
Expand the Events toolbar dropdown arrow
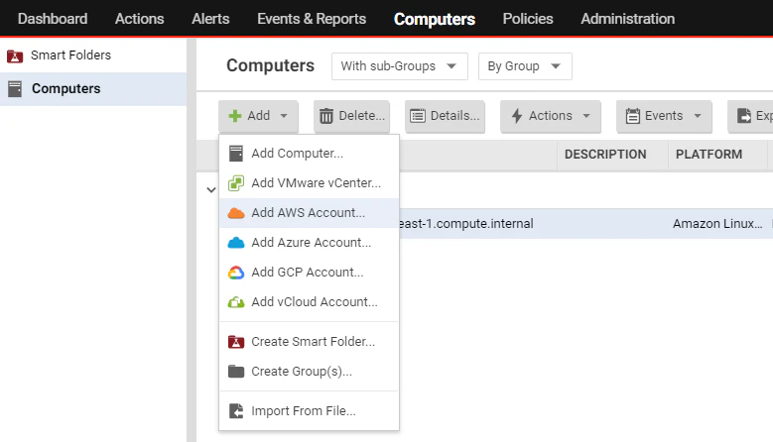(x=698, y=116)
